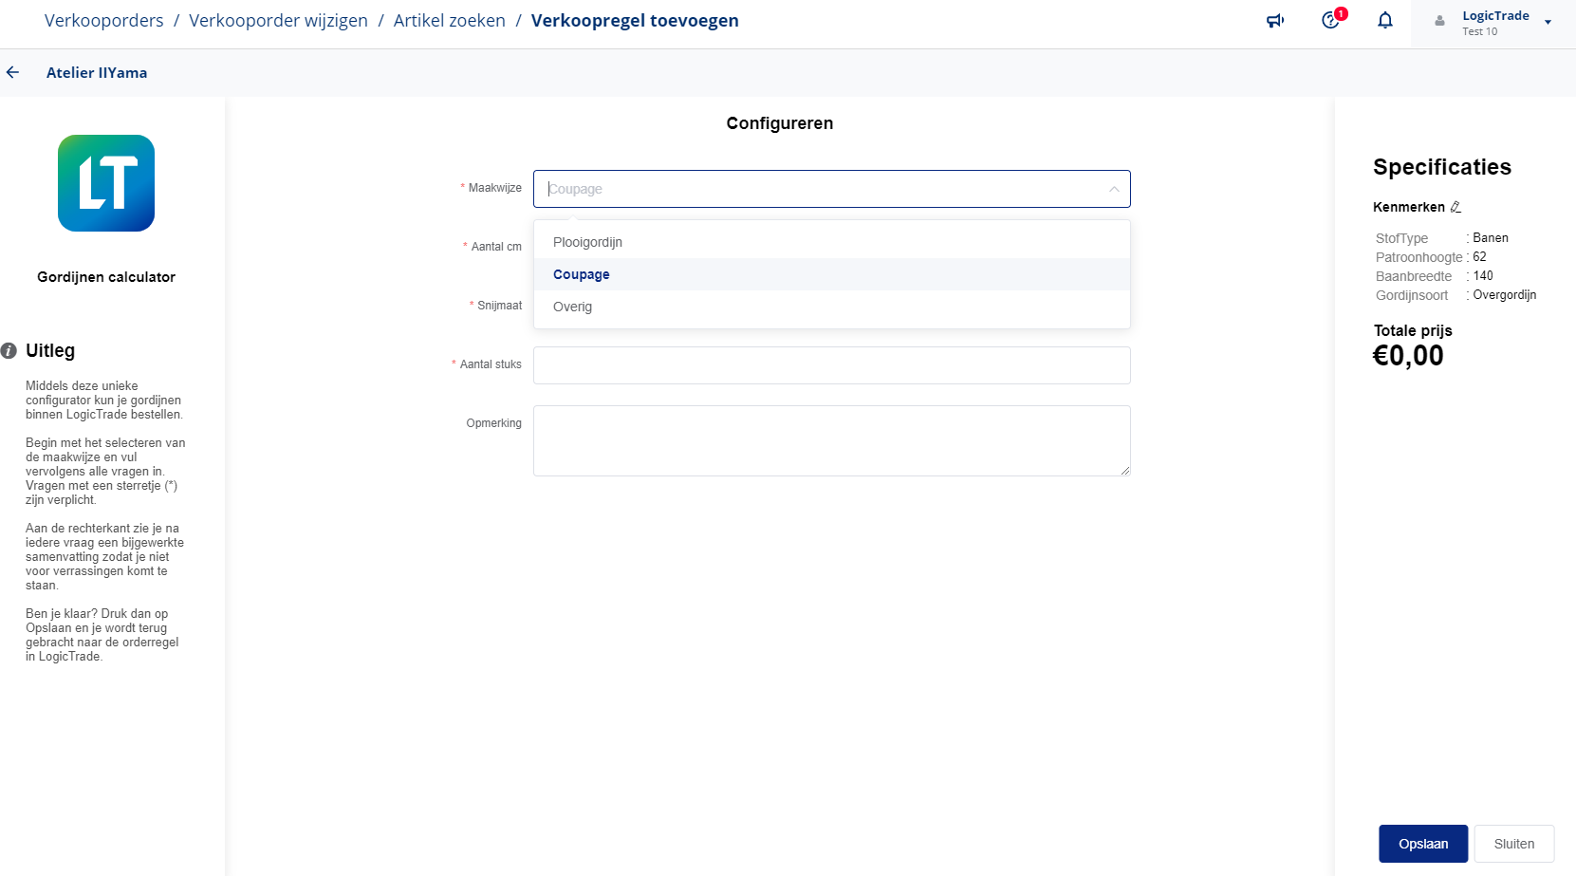The width and height of the screenshot is (1576, 876).
Task: Open the Artikel zoeken breadcrumb
Action: [449, 21]
